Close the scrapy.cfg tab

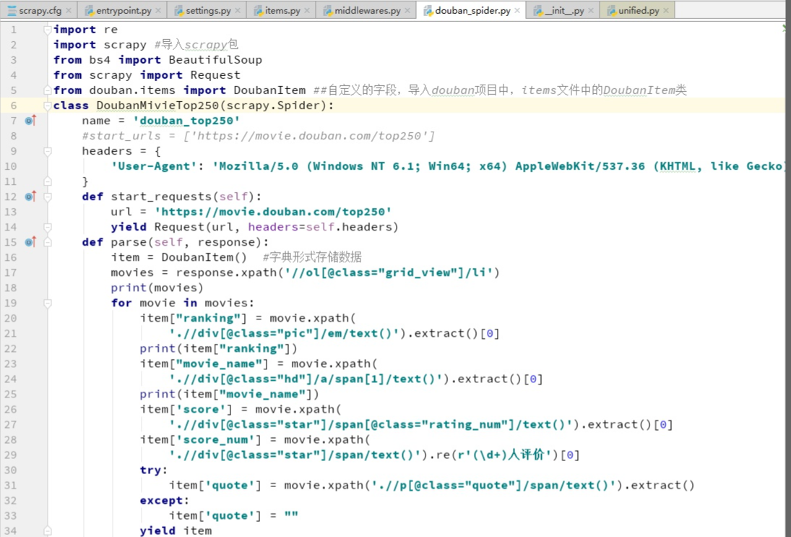pyautogui.click(x=69, y=10)
